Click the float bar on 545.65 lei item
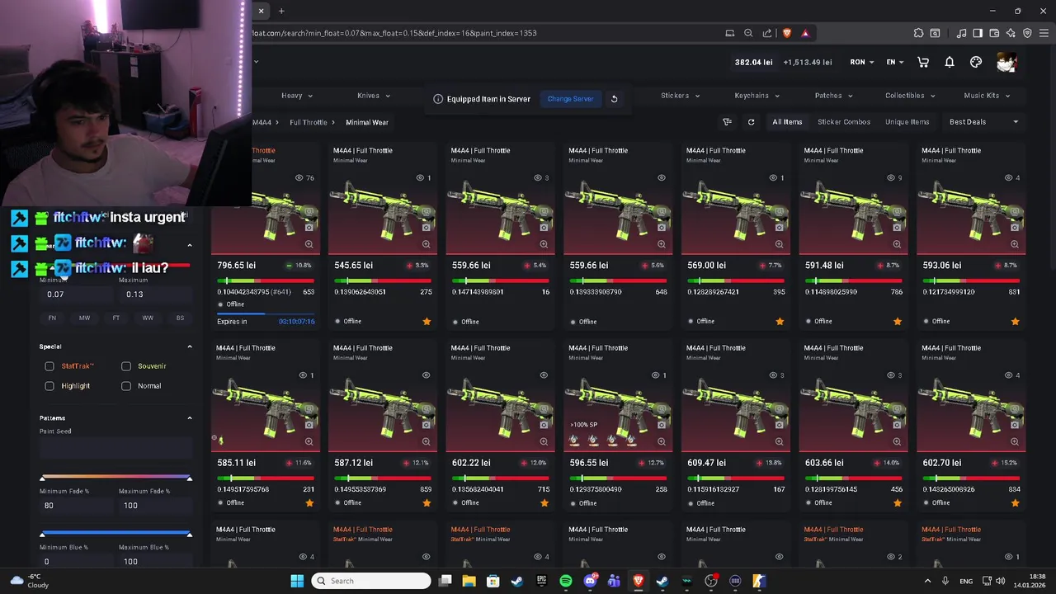 pos(383,280)
